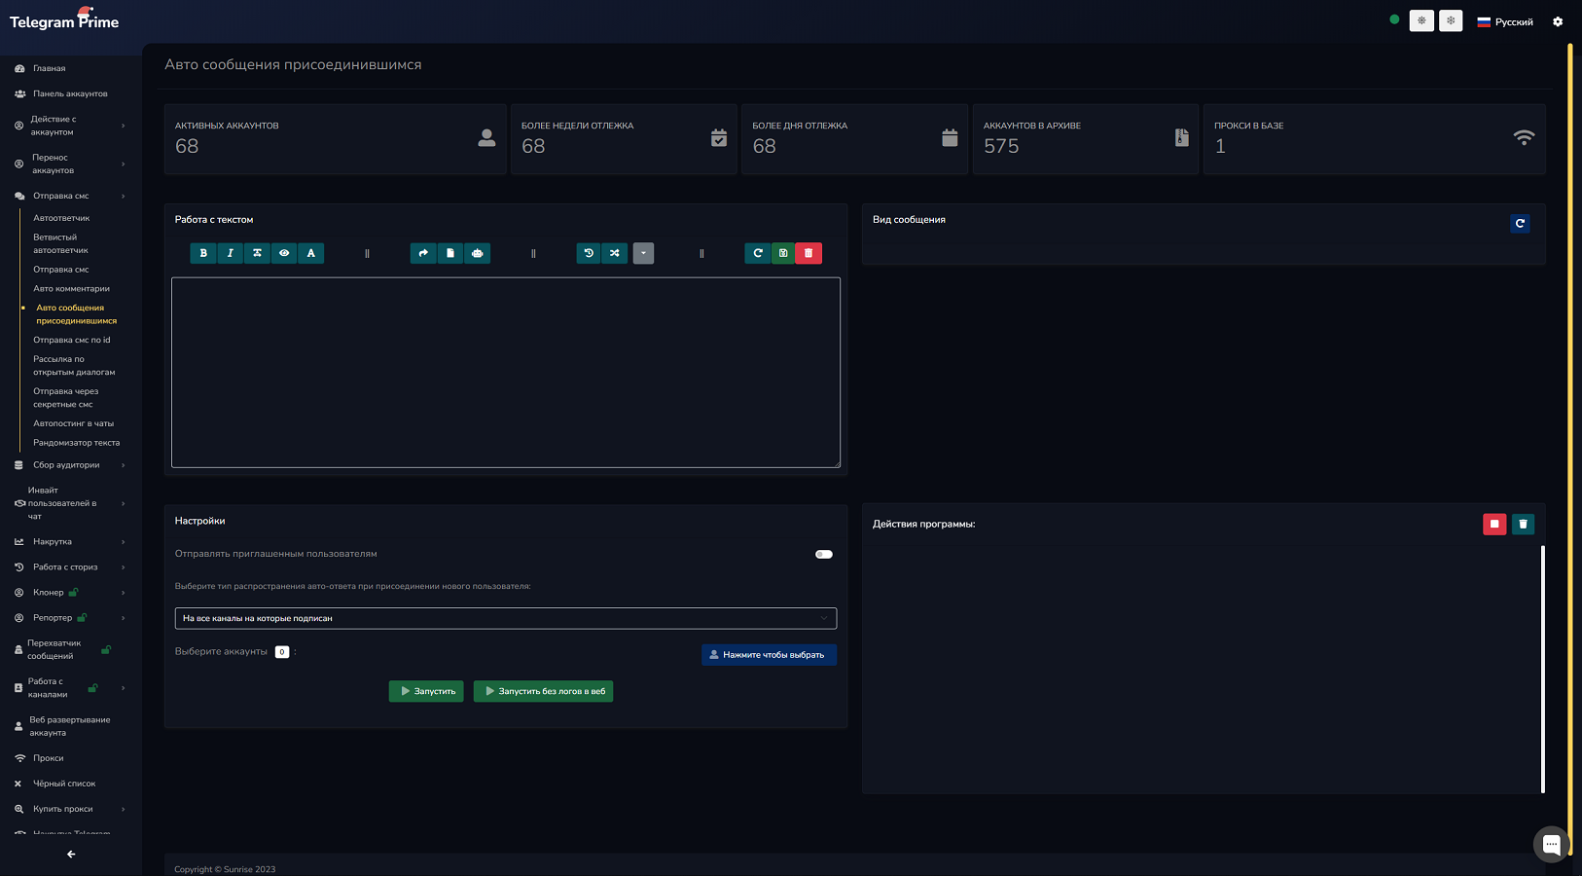Click the robot icon in the text toolbar
1582x876 pixels.
[x=477, y=253]
